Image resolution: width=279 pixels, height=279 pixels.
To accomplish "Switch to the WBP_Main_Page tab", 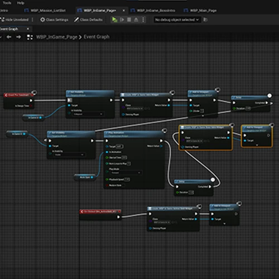I will point(200,11).
